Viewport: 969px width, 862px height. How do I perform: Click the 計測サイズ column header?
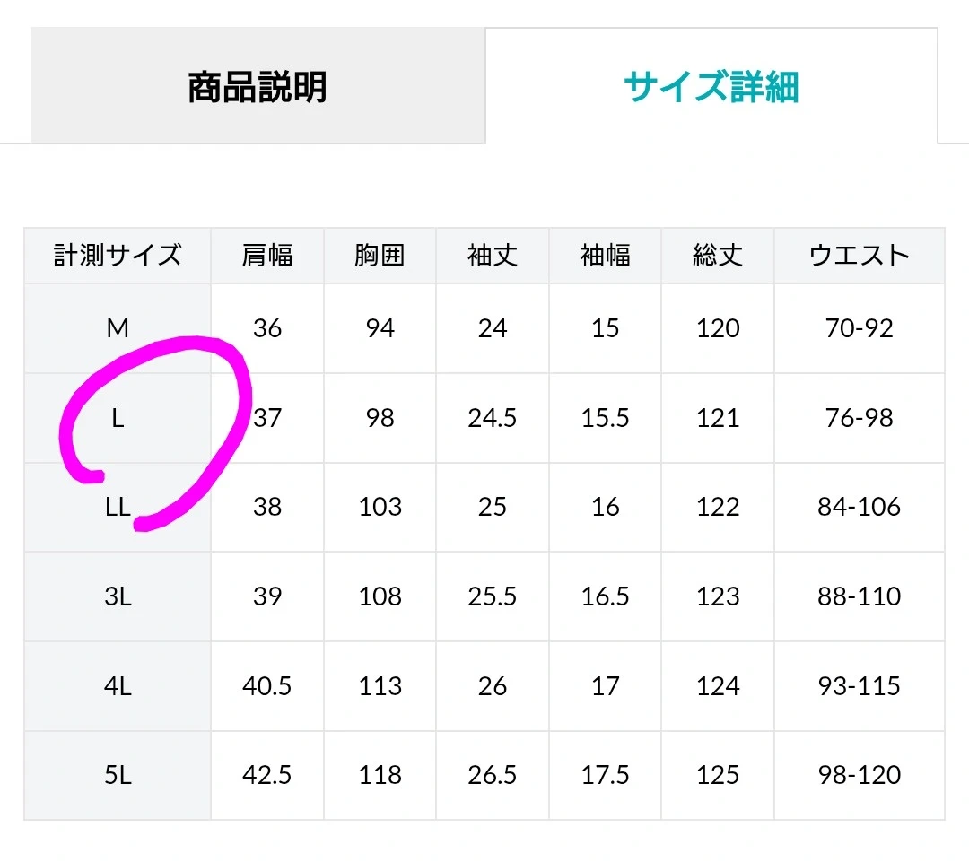[x=118, y=256]
